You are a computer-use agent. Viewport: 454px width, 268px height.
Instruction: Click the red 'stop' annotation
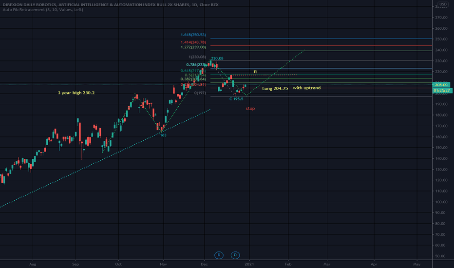pos(250,108)
